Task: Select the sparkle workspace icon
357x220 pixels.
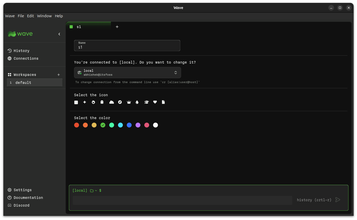Action: click(x=85, y=102)
